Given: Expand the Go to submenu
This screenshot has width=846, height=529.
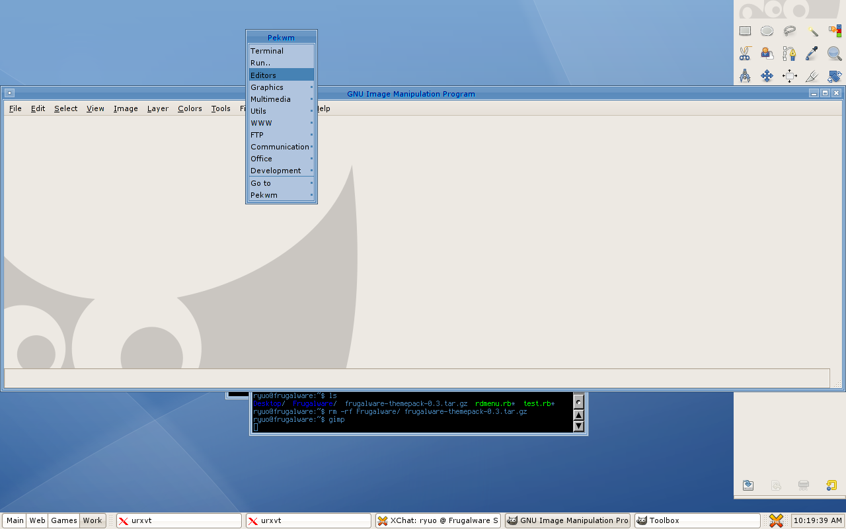Looking at the screenshot, I should pos(282,183).
